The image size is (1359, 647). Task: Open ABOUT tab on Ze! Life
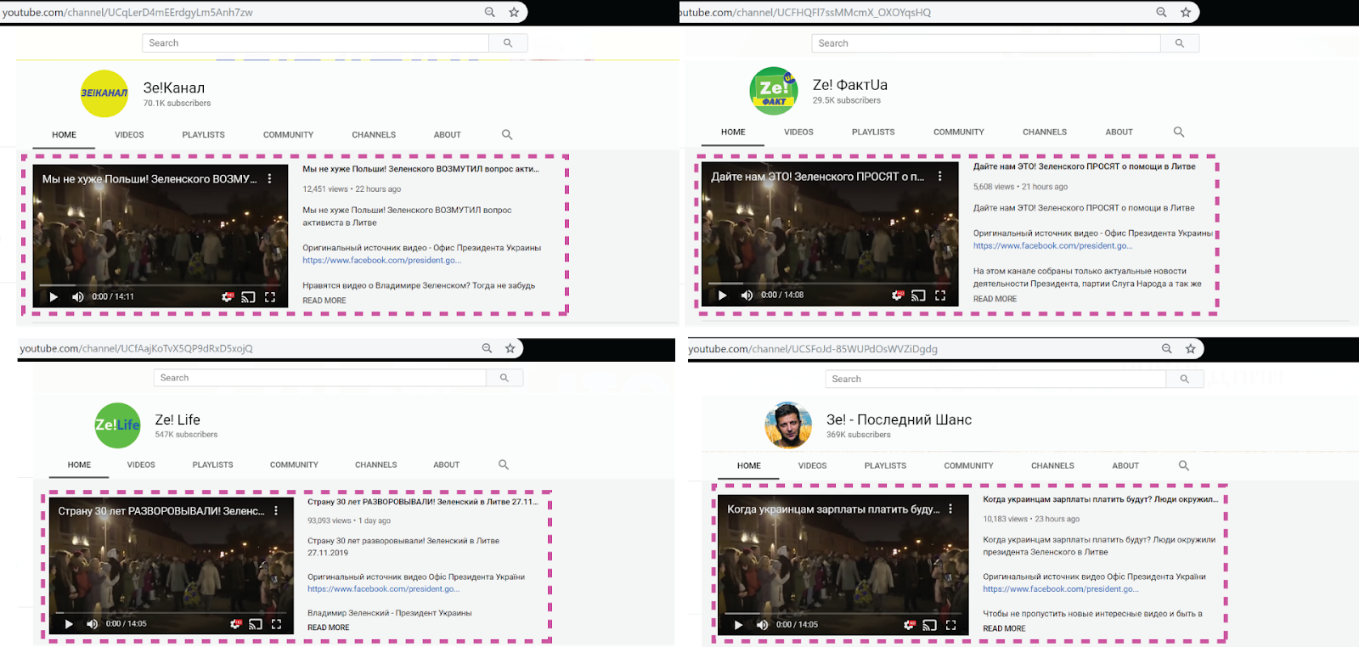(x=447, y=465)
